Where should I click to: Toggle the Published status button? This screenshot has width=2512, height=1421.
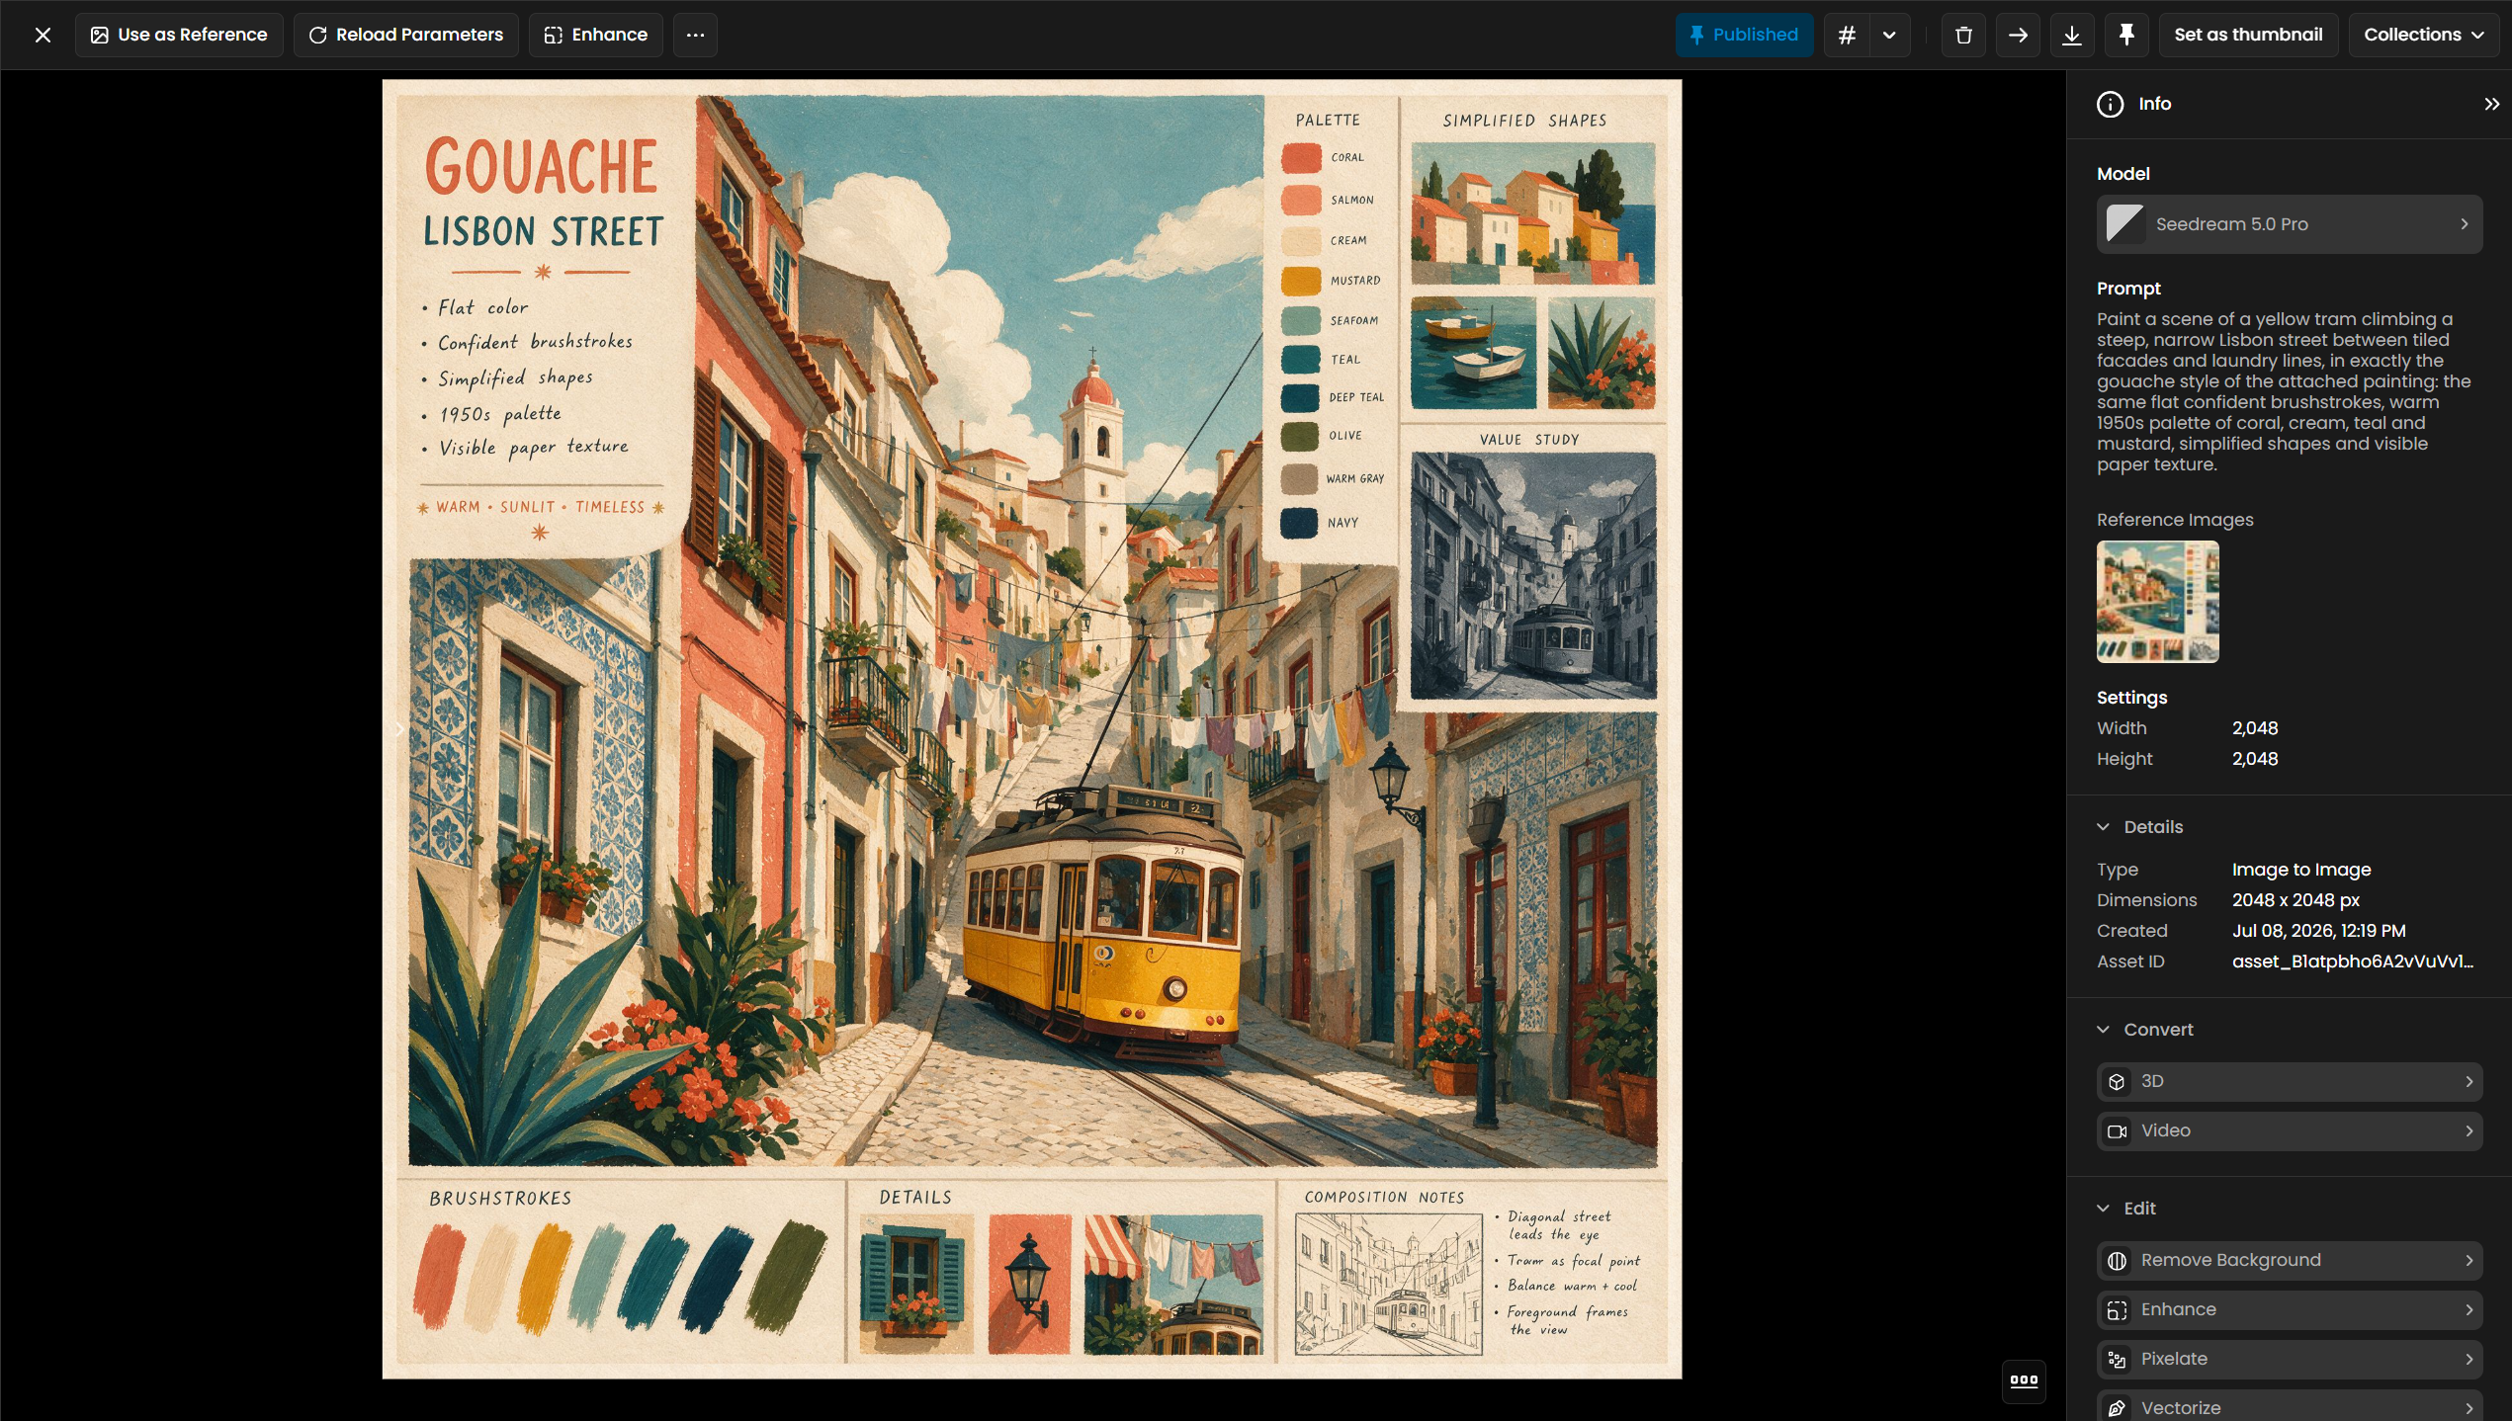[1744, 35]
